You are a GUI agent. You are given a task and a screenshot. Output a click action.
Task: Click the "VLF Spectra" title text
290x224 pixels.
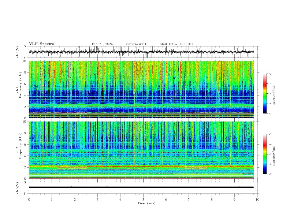click(x=41, y=44)
